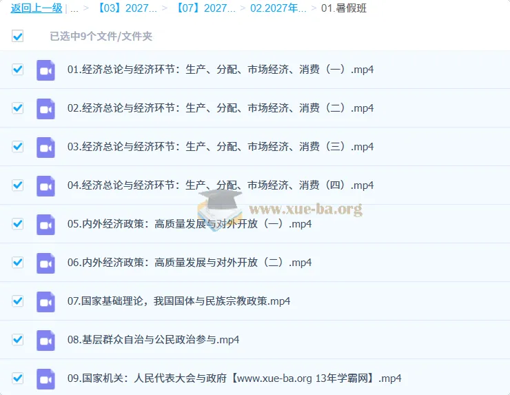Click video icon for file 01 经济总论
The image size is (510, 395).
(45, 70)
